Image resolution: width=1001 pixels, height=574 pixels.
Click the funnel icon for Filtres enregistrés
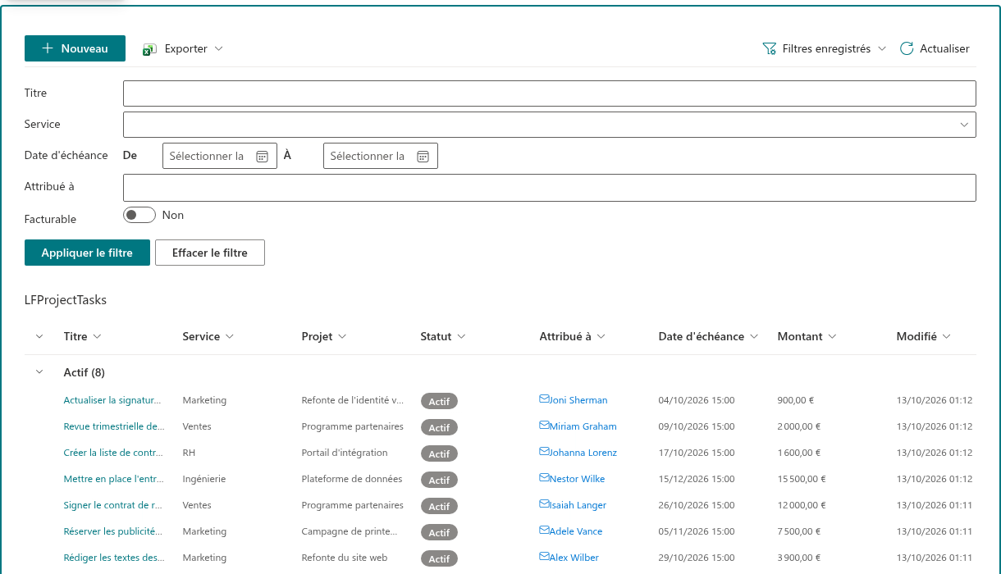click(769, 49)
